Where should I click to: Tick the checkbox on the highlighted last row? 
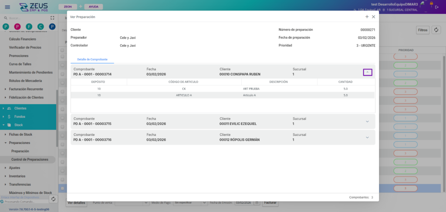click(62, 188)
